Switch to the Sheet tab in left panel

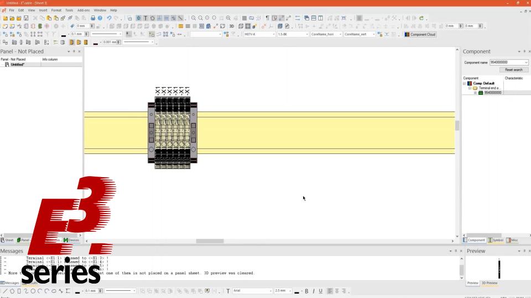(7, 240)
